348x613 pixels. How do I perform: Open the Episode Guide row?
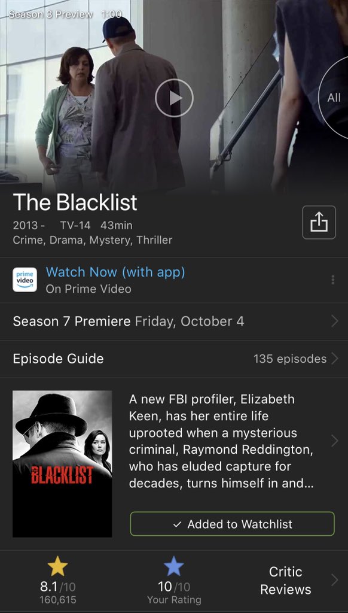click(x=174, y=359)
